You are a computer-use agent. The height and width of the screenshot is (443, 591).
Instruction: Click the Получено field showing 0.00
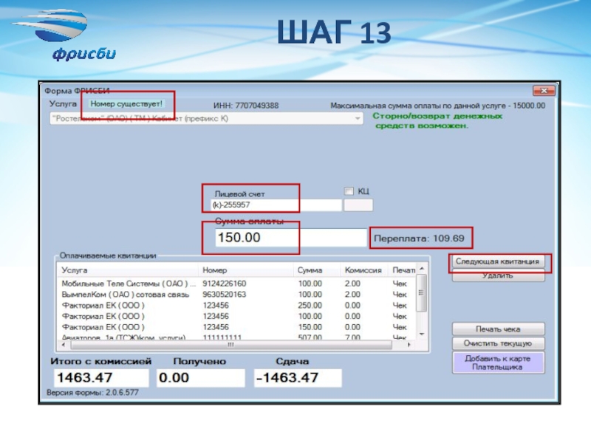pos(200,378)
